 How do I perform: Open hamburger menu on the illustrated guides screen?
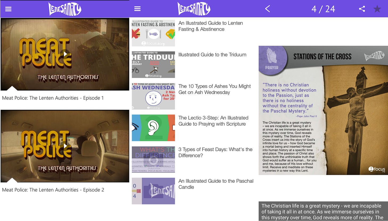pos(137,9)
